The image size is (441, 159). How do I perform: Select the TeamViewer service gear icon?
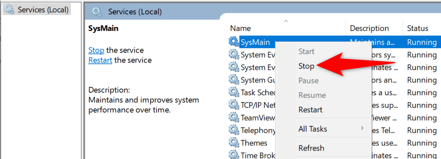pos(233,117)
